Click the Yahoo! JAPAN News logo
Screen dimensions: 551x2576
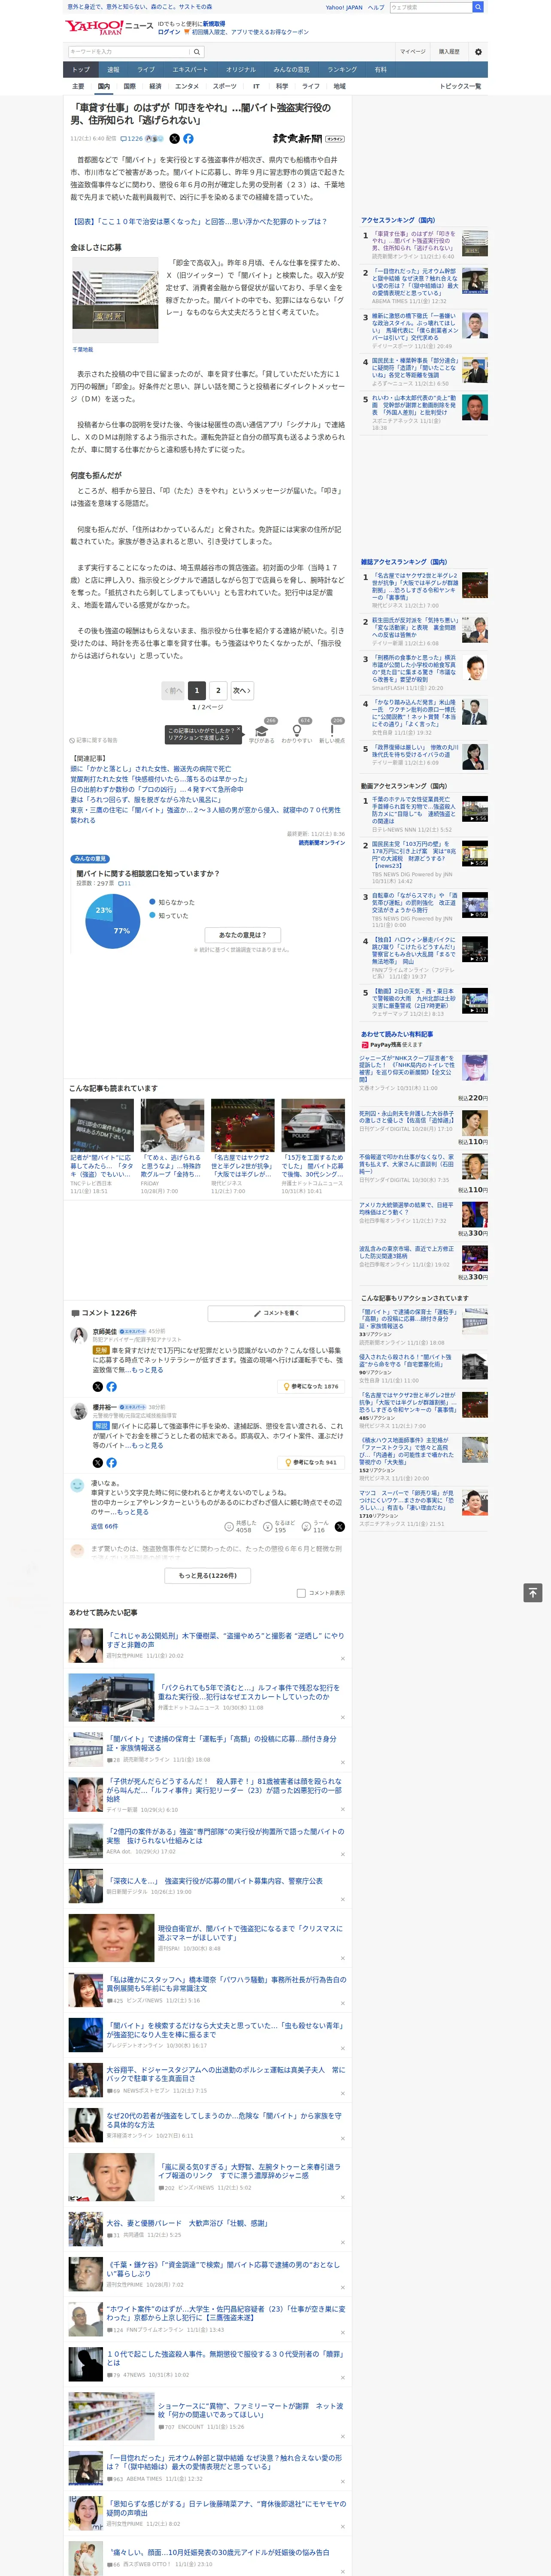point(109,27)
